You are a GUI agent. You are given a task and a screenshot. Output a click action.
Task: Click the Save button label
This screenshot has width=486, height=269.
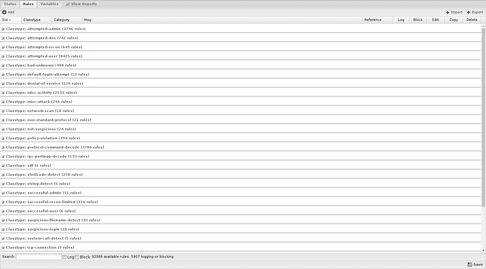[478, 264]
